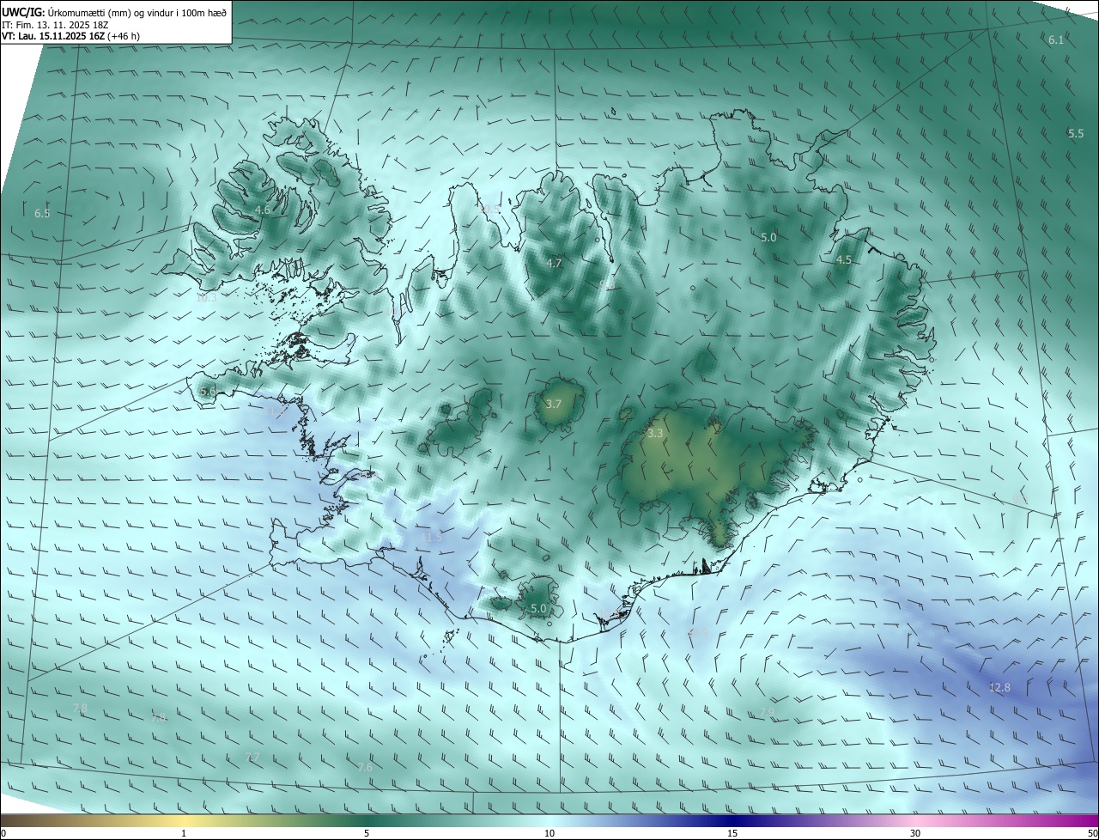1099x840 pixels.
Task: Click the initial time line 'IT: Fim. 13. 11. 2025 18Z'
Action: (57, 26)
